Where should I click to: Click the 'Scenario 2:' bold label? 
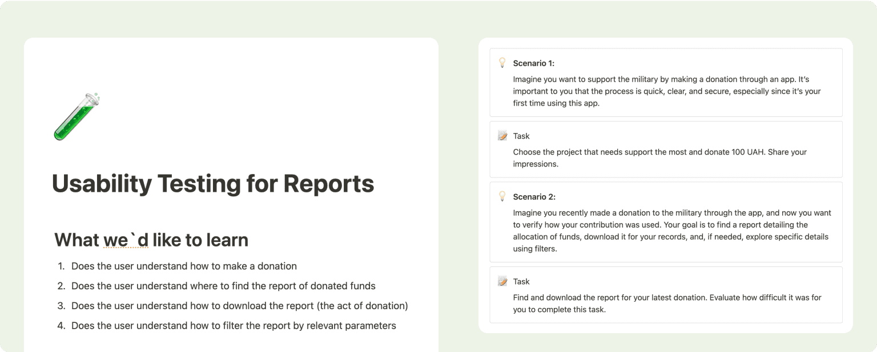[x=534, y=197]
